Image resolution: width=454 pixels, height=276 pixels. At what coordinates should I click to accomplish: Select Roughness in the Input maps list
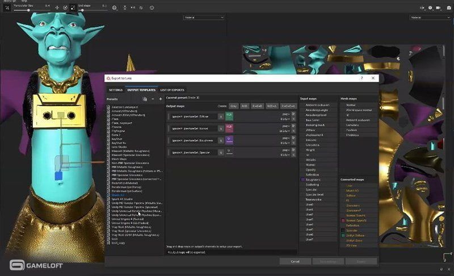pyautogui.click(x=313, y=180)
